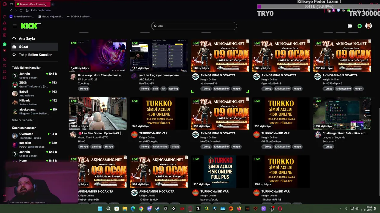Click the kick.com/browse address bar
Viewport: 380px width, 213px height.
(x=41, y=10)
